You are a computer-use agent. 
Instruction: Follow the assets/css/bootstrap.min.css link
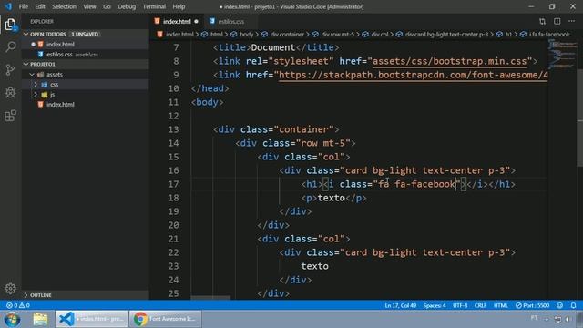(449, 61)
